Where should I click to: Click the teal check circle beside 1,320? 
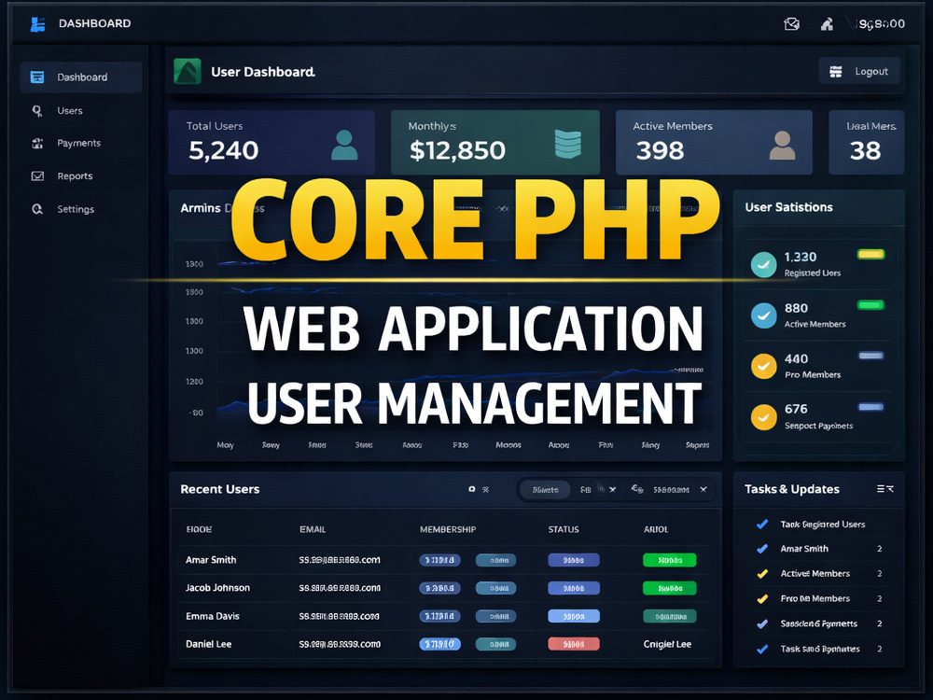tap(763, 265)
